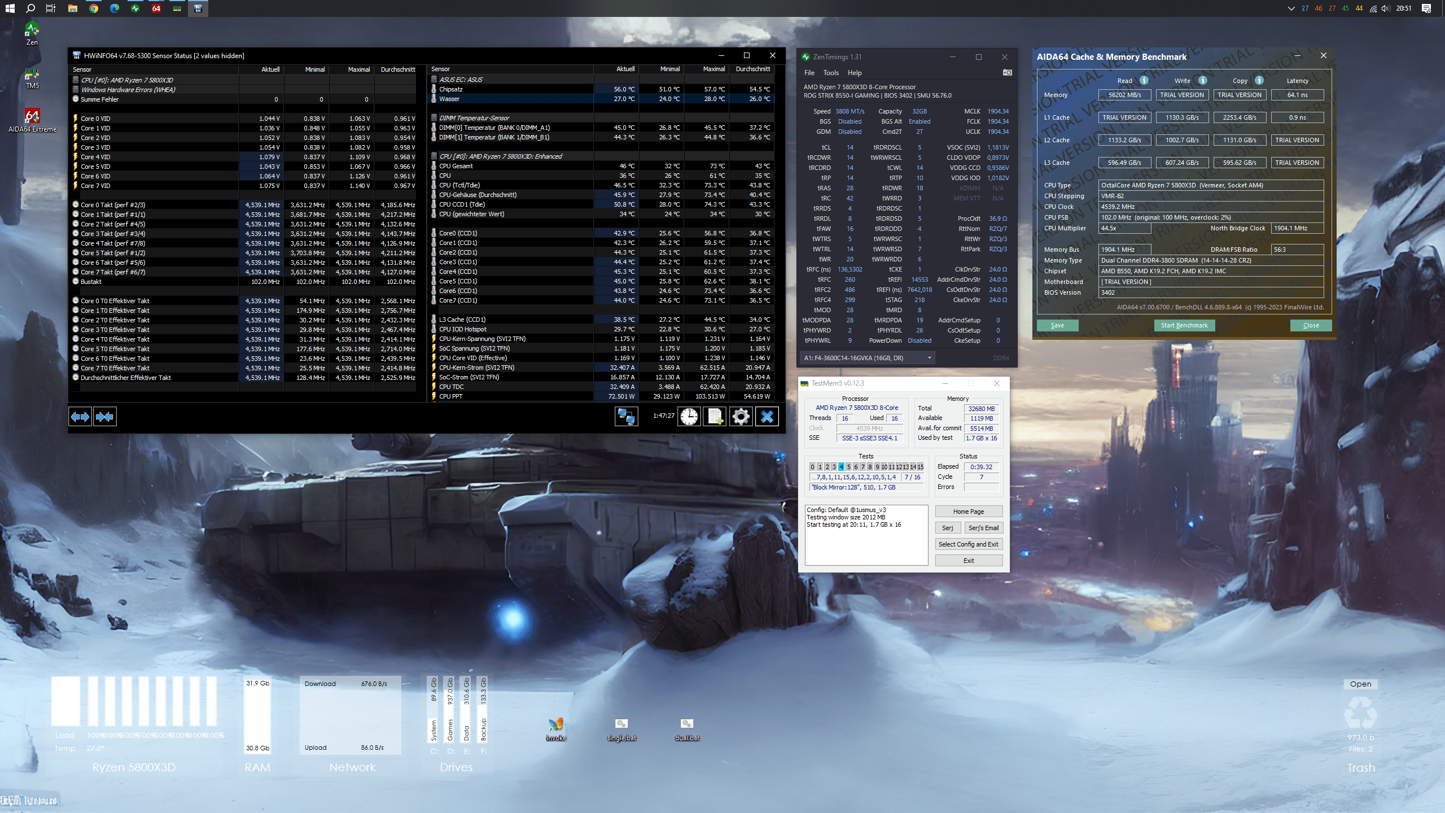Click the blue X in HWiNFO toolbar
Viewport: 1445px width, 813px height.
[x=767, y=417]
